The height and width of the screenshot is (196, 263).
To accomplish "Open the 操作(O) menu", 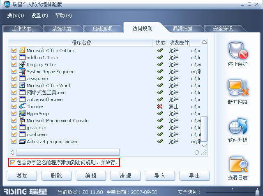I will pos(16,16).
